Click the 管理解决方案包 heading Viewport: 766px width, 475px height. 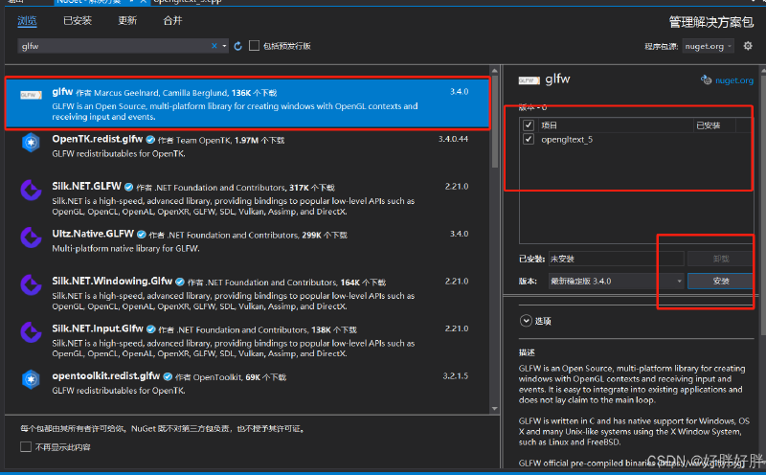click(x=711, y=22)
